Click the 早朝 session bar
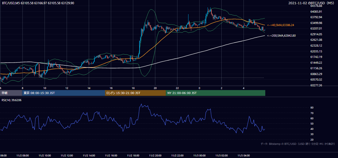 (11, 93)
